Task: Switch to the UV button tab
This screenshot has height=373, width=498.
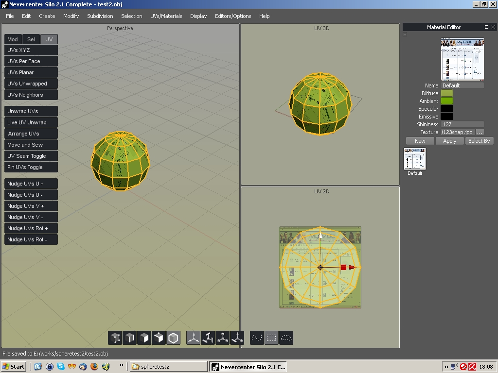Action: [x=49, y=39]
